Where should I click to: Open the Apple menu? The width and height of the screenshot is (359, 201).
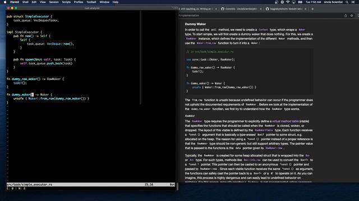pos(5,2)
